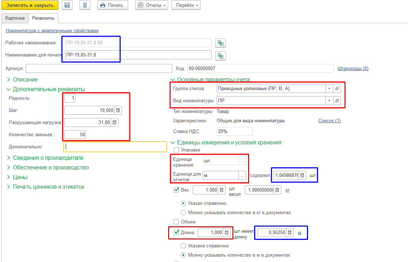Click fill icon beside Рабочее наименование
Viewport: 408px width, 262px height.
(220, 43)
